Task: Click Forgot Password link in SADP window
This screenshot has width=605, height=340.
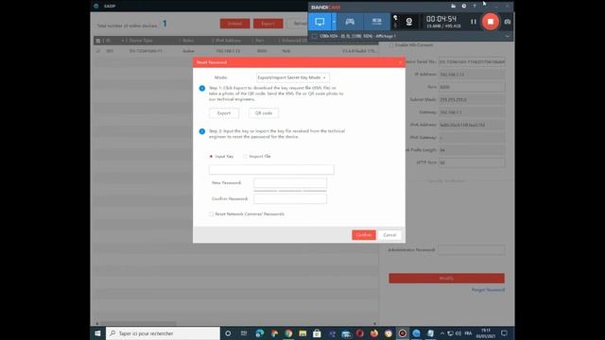Action: click(x=488, y=290)
